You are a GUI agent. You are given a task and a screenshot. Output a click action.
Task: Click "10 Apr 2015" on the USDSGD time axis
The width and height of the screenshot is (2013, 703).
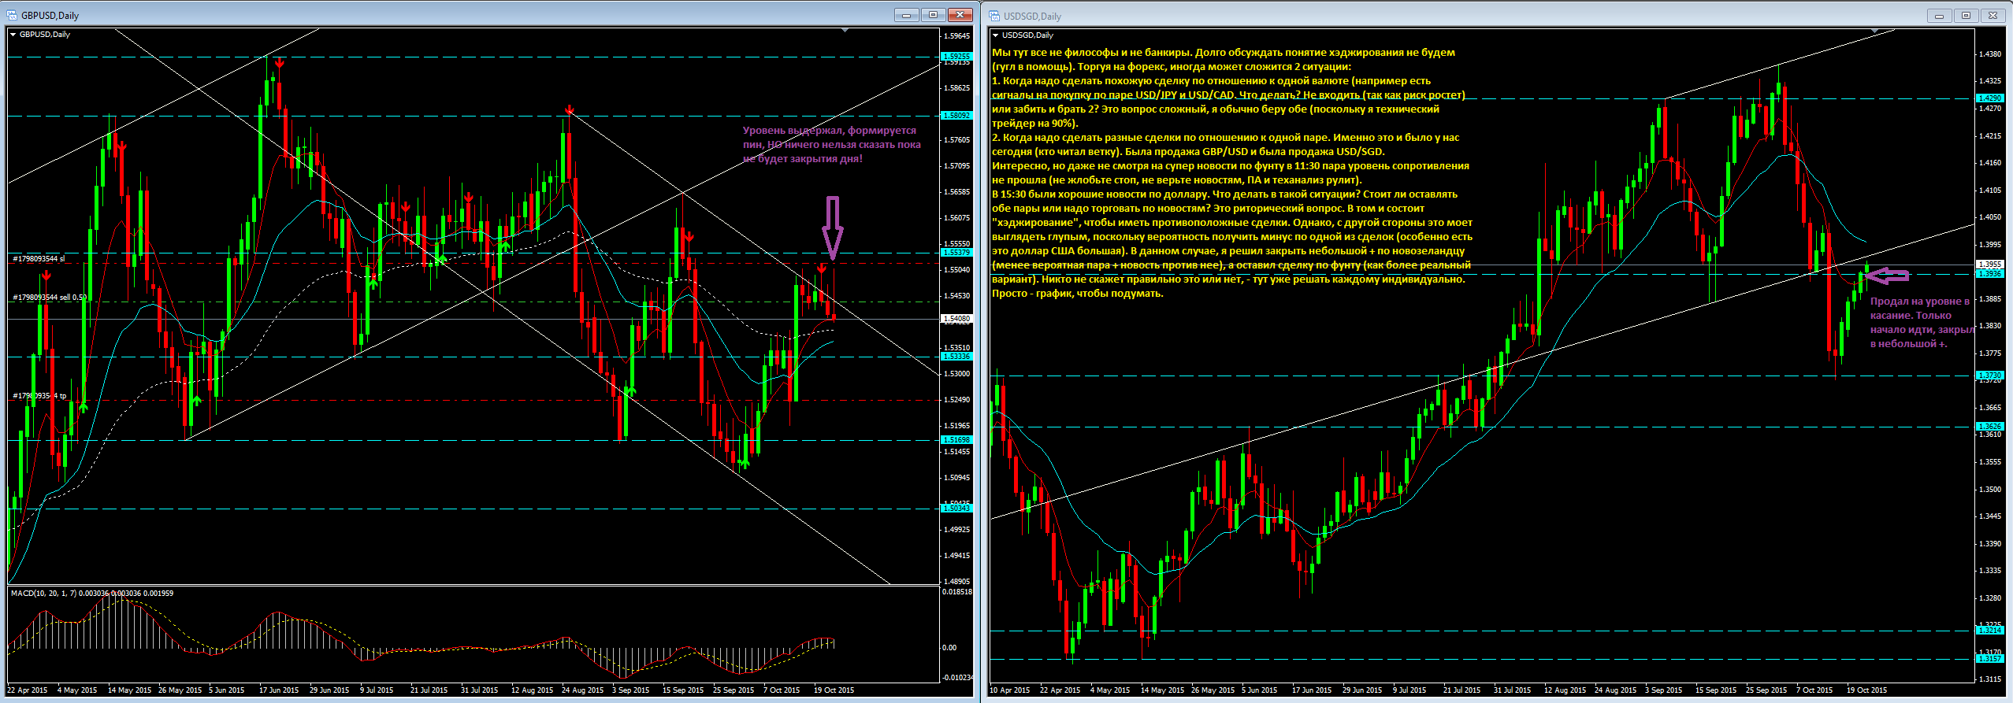click(x=1010, y=690)
